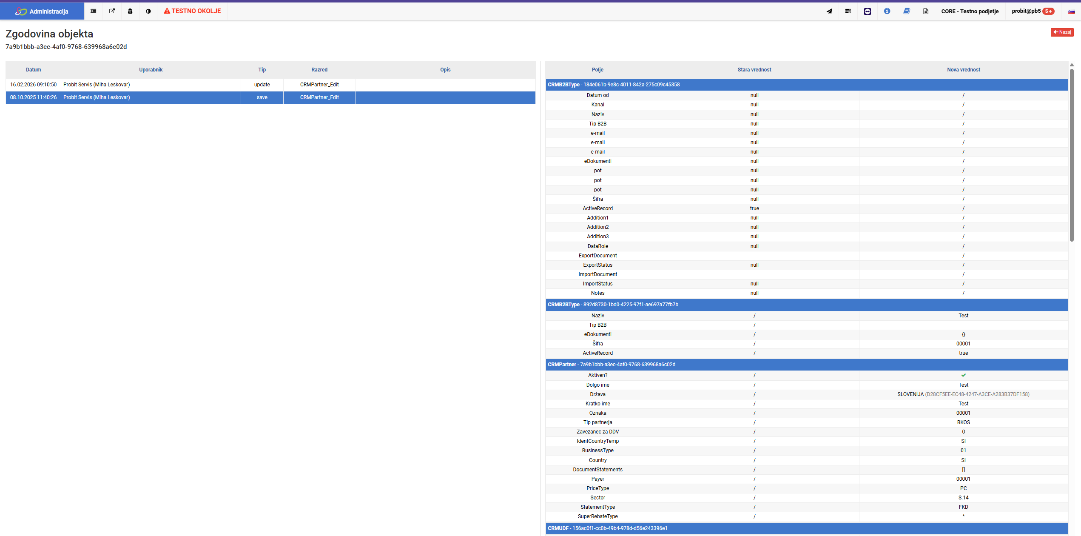Click the Stara vrednost column header
This screenshot has width=1081, height=536.
[754, 70]
